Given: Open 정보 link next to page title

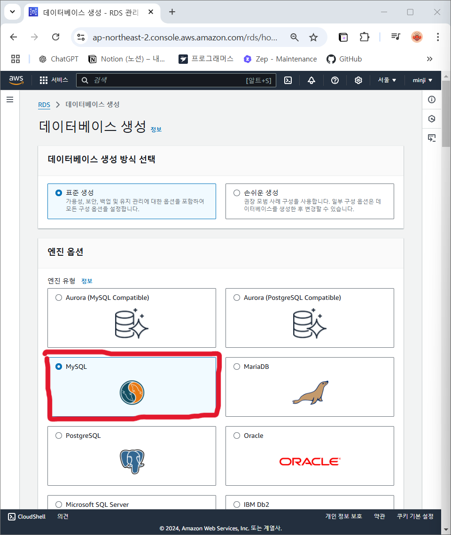Looking at the screenshot, I should coord(156,130).
